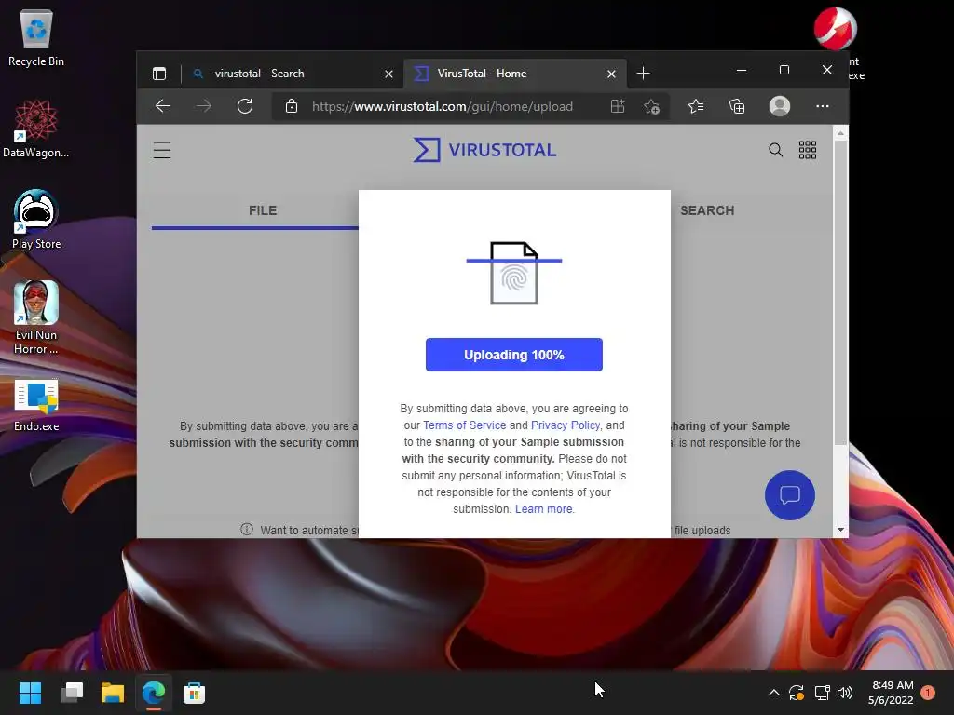954x715 pixels.
Task: Open network status tray icon
Action: pos(822,693)
